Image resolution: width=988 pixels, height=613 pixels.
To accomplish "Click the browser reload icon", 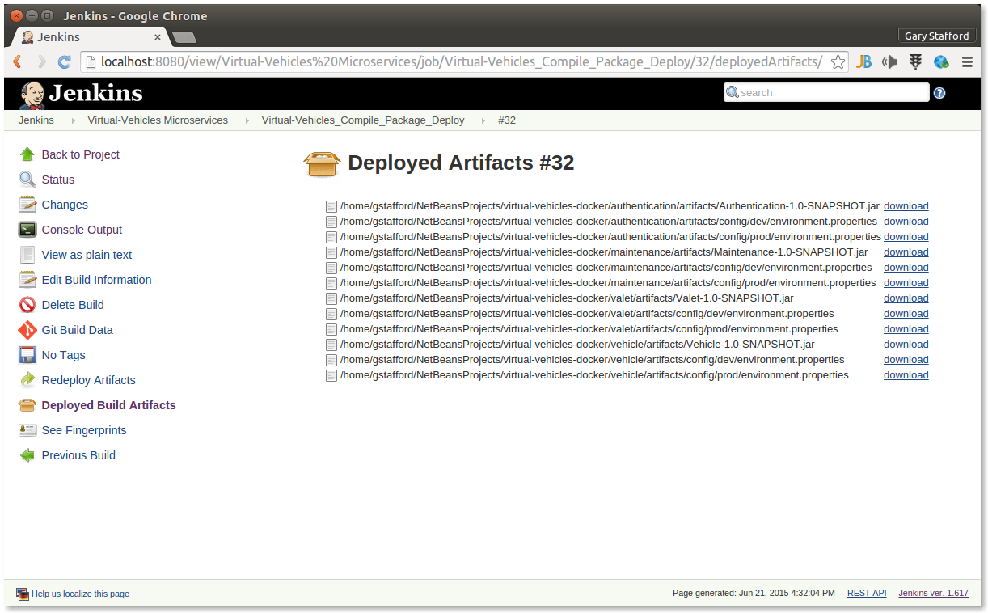I will [65, 62].
